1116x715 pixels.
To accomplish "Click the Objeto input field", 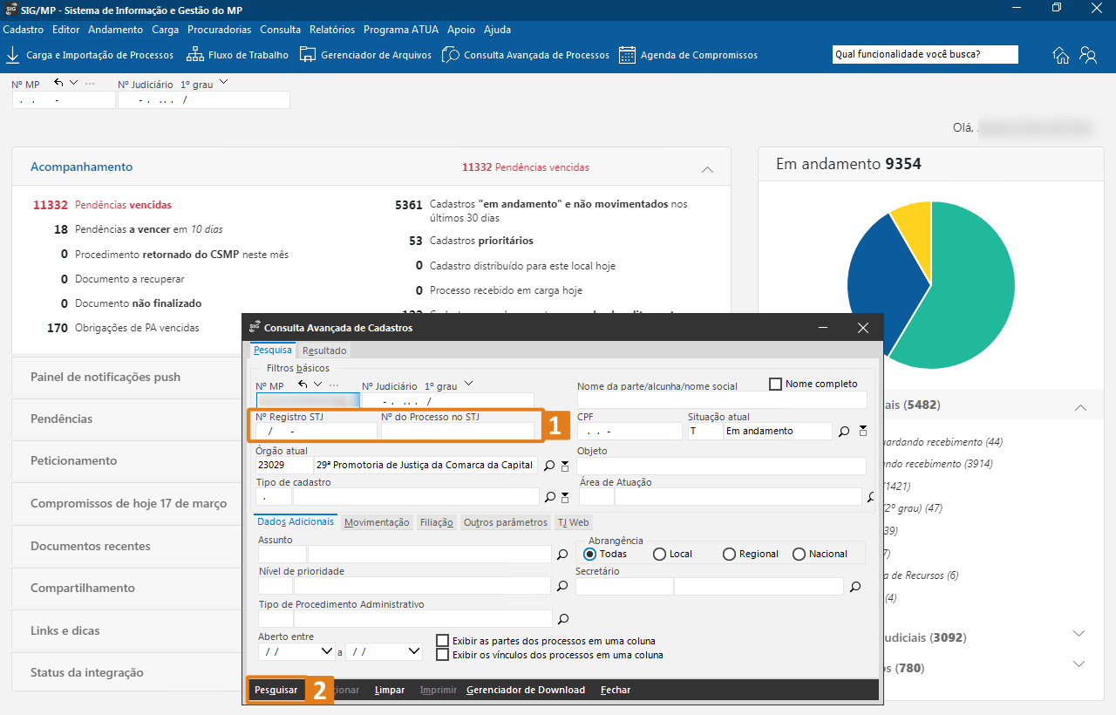I will [x=721, y=466].
